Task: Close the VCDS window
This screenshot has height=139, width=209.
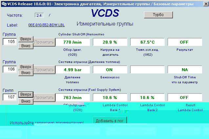Action: click(x=206, y=4)
